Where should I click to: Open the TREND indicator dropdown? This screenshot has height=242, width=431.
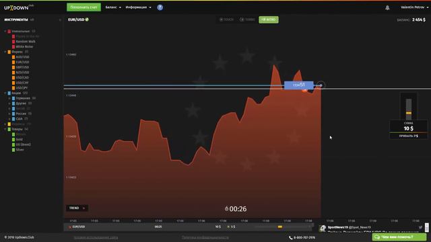click(x=77, y=208)
